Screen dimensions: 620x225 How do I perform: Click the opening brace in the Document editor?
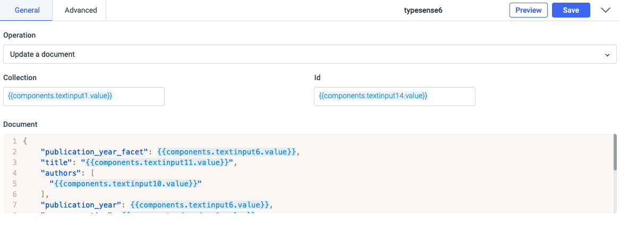pos(26,141)
